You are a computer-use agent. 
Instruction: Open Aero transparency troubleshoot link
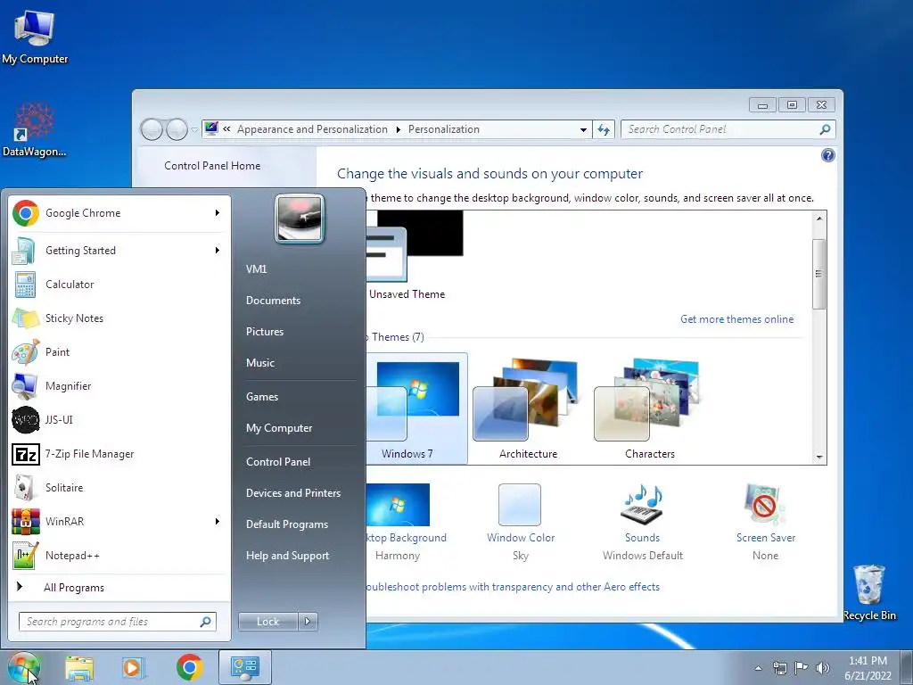(x=513, y=587)
